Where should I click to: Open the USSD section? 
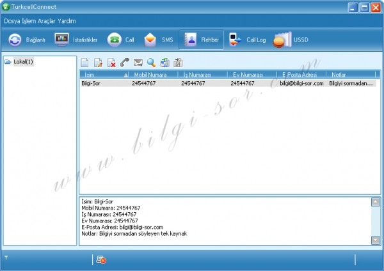(x=291, y=40)
